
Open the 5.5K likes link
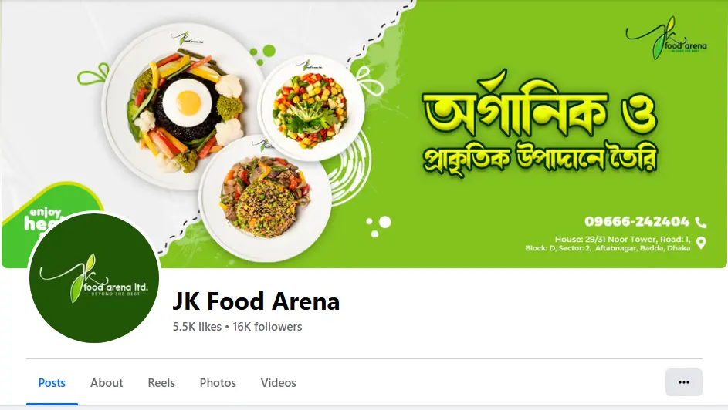click(197, 327)
